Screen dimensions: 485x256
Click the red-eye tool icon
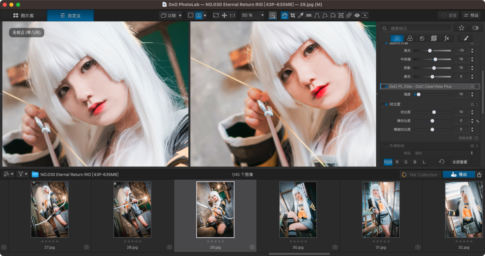pyautogui.click(x=357, y=15)
